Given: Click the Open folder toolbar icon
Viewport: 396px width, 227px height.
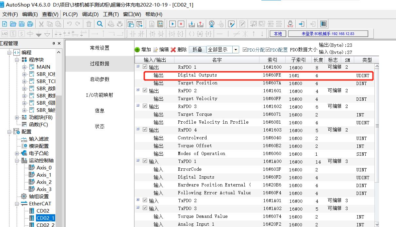Looking at the screenshot, I should (13, 24).
